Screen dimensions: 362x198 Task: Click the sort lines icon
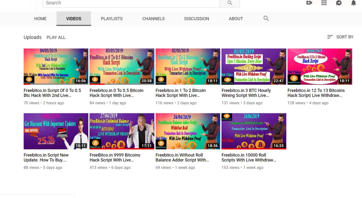pos(330,37)
